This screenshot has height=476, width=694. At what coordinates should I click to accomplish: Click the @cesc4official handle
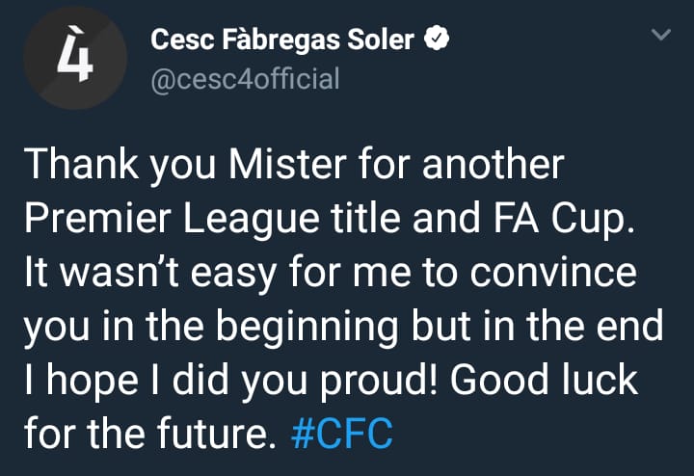click(x=245, y=79)
